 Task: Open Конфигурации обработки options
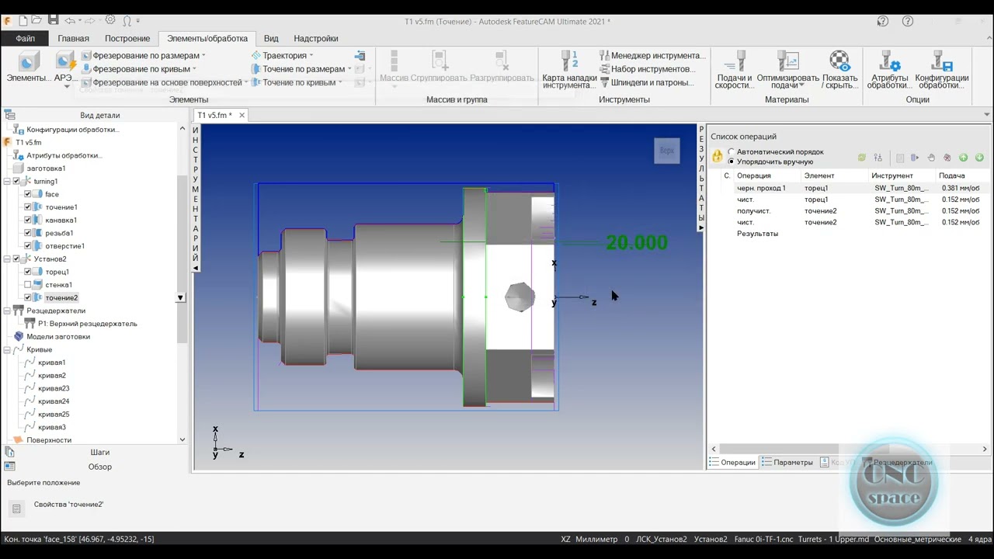(941, 70)
